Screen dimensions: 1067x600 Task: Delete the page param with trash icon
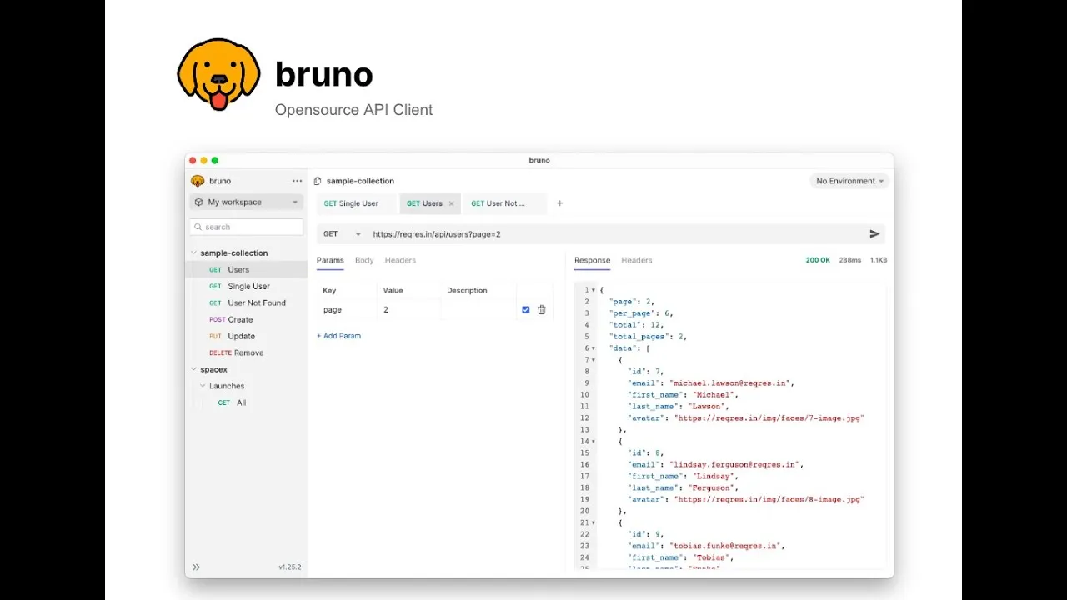pyautogui.click(x=542, y=309)
